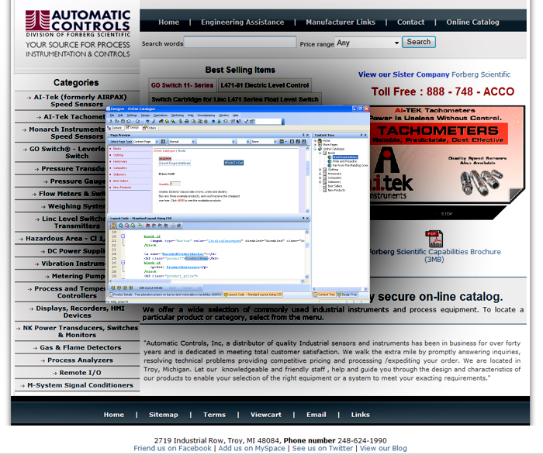Open the File menu in Designer
The width and height of the screenshot is (543, 455).
point(112,115)
